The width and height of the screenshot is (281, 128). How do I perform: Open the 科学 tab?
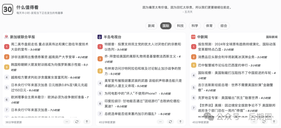click(x=195, y=26)
